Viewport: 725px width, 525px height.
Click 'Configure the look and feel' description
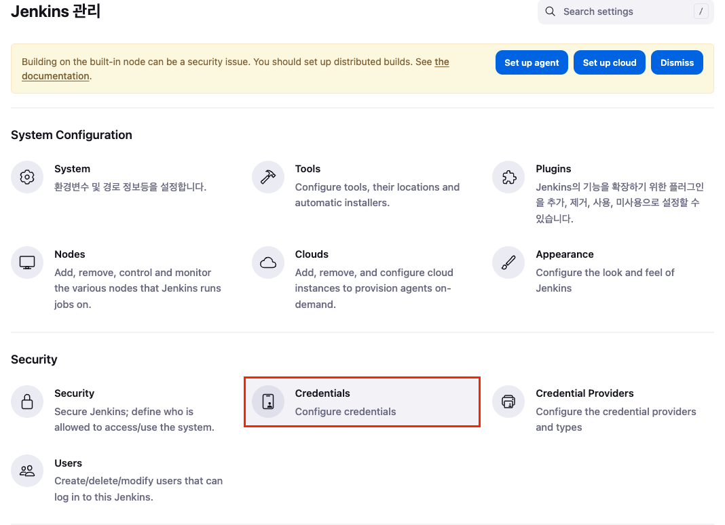pos(605,281)
